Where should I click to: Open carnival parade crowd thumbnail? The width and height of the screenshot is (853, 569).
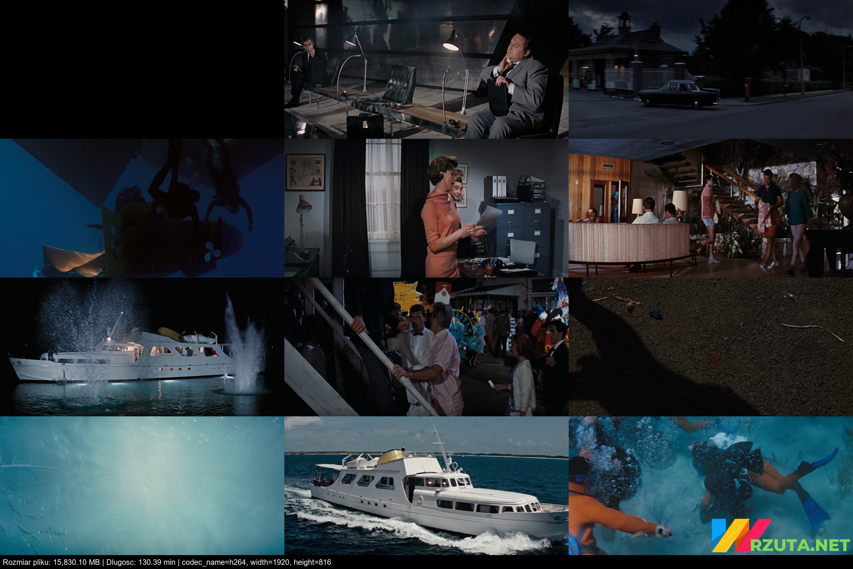pyautogui.click(x=426, y=347)
